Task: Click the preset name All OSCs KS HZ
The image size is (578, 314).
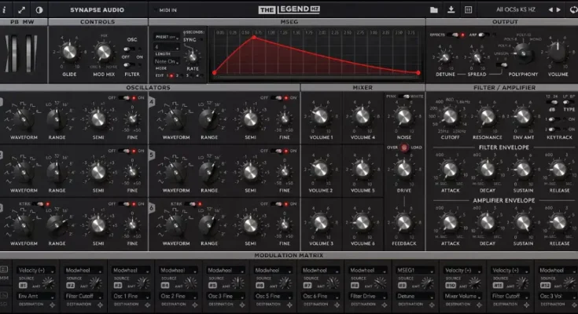Action: point(517,9)
